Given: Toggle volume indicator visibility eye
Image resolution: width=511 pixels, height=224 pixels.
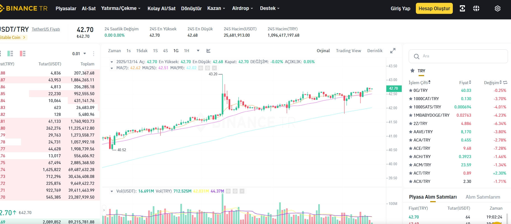Looking at the screenshot, I should point(228,191).
